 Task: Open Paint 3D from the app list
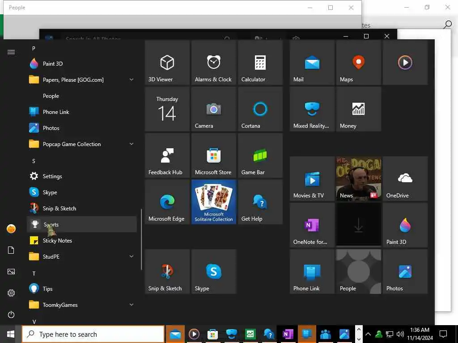pyautogui.click(x=81, y=63)
